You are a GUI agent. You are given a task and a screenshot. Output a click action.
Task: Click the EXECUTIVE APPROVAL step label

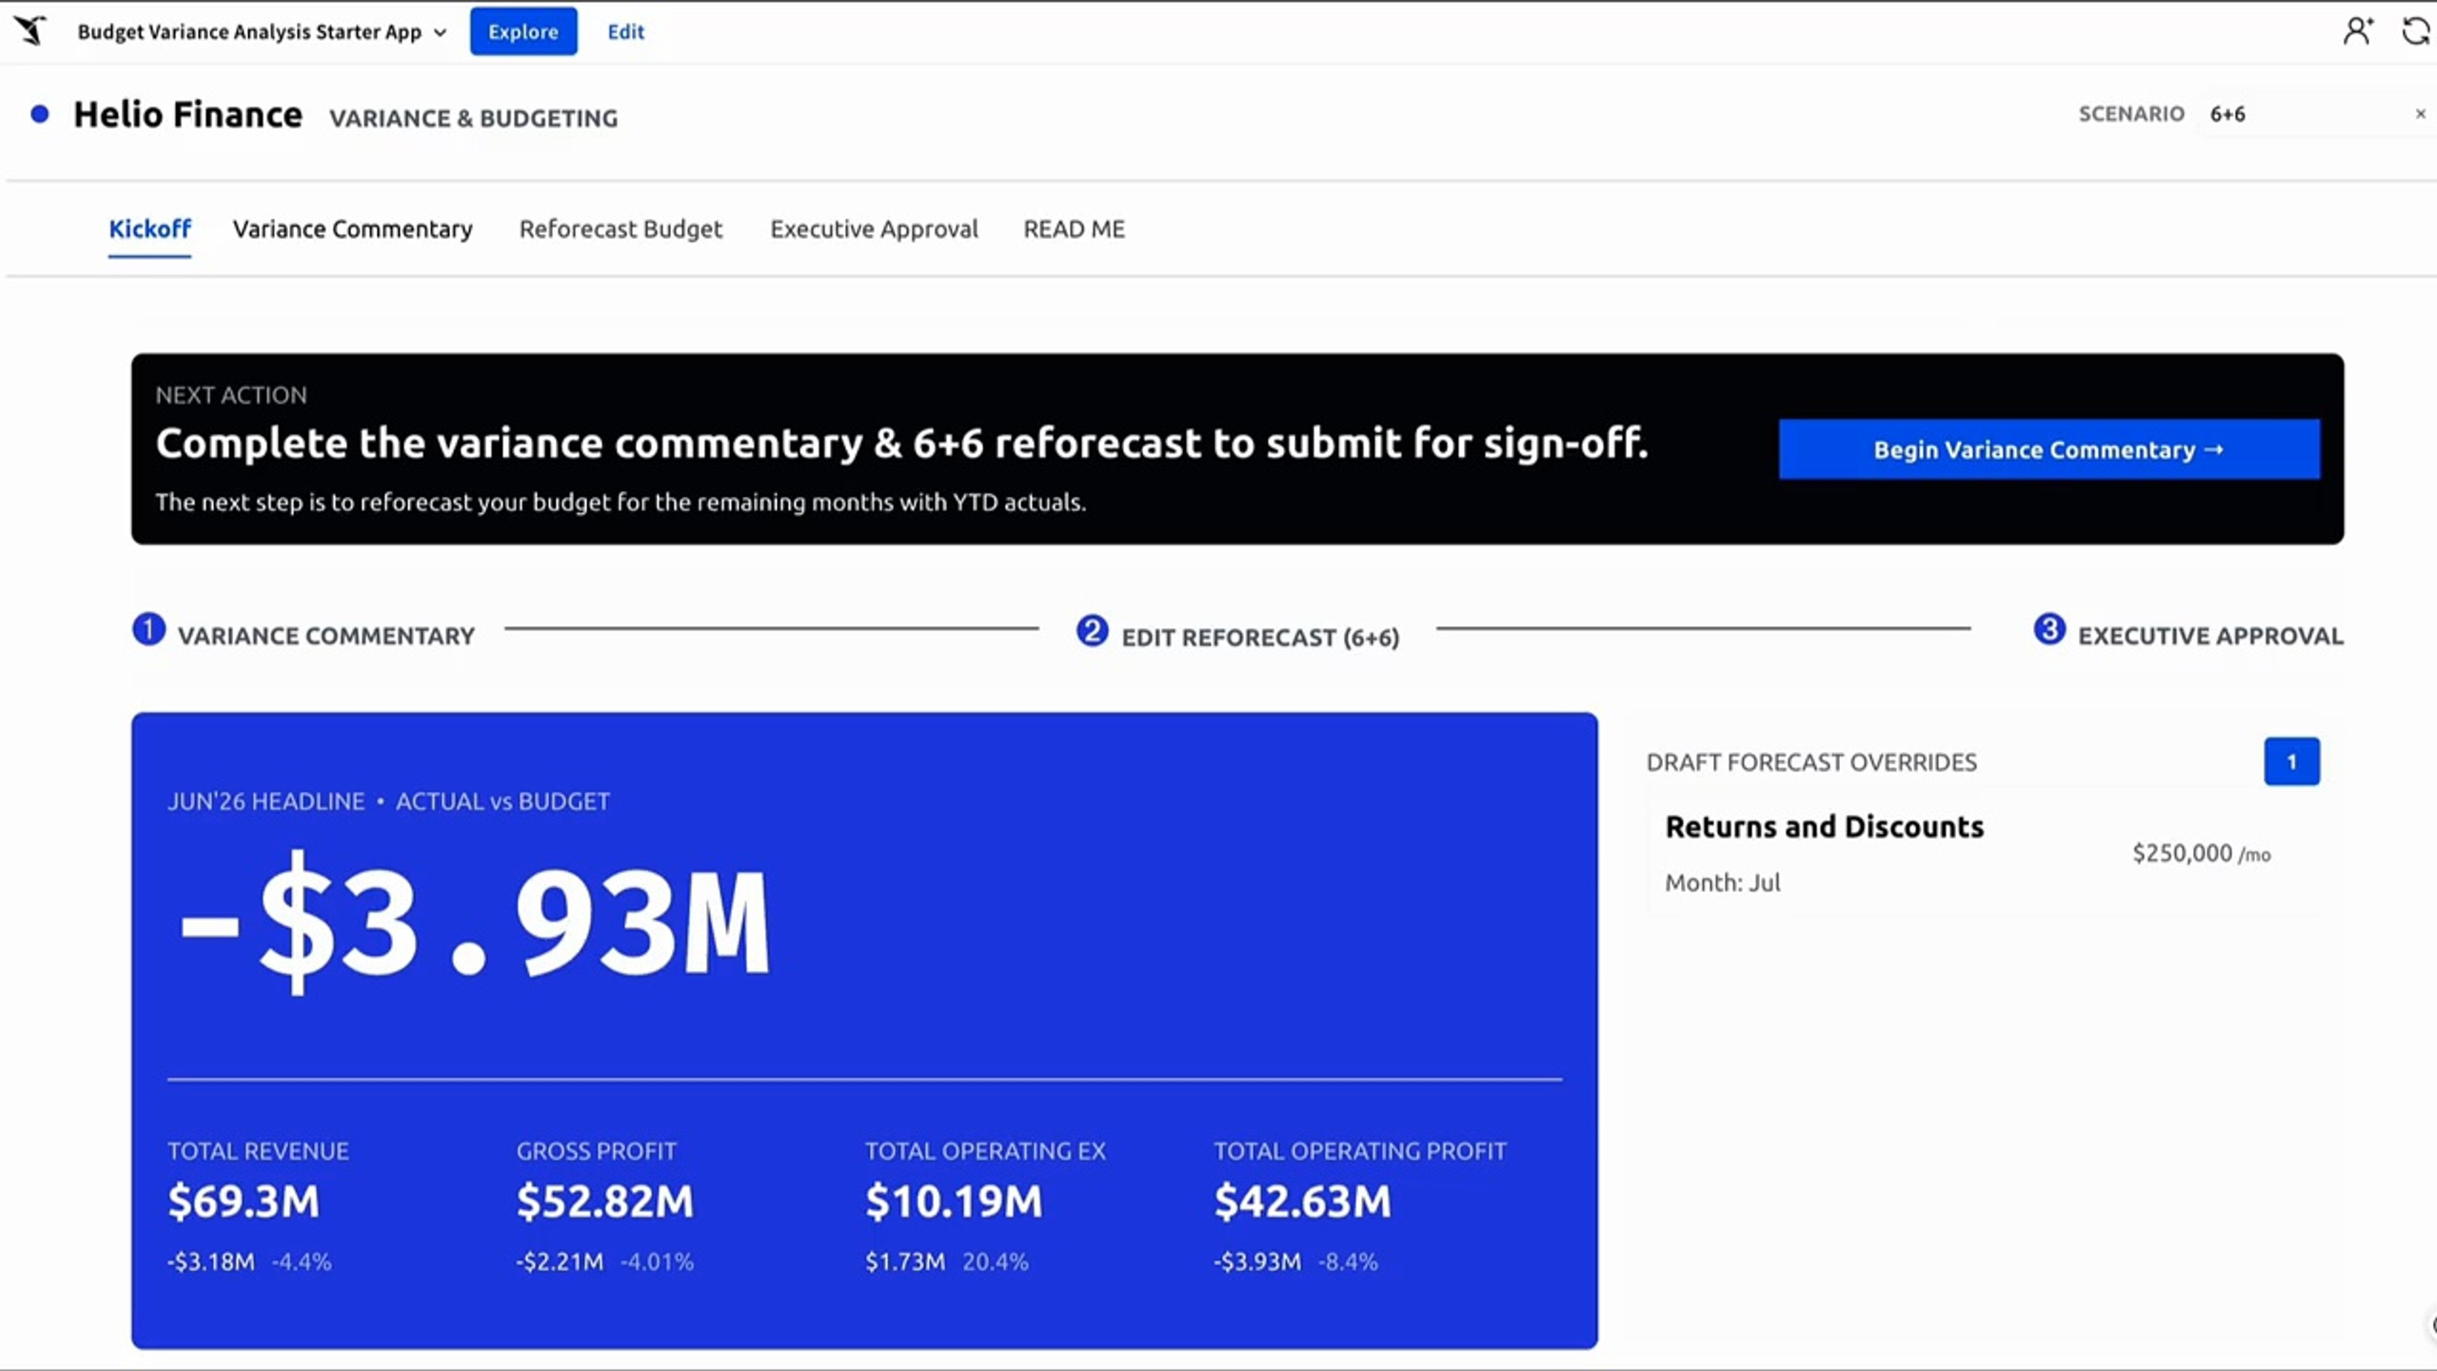tap(2210, 636)
